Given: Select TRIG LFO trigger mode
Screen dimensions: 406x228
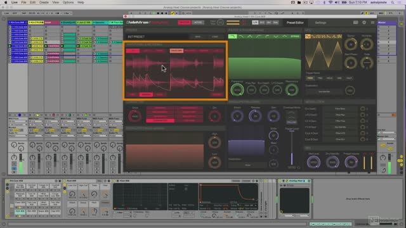Looking at the screenshot, I should [320, 78].
